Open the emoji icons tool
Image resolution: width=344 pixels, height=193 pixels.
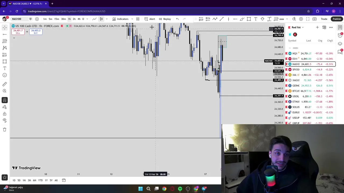coord(5,75)
